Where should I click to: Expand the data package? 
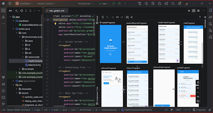23,41
